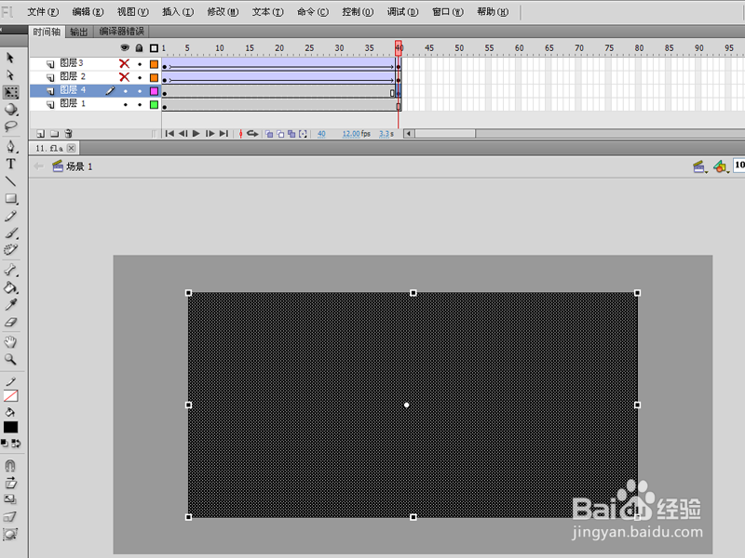This screenshot has width=745, height=558.
Task: Toggle the loop playback button
Action: coord(252,134)
